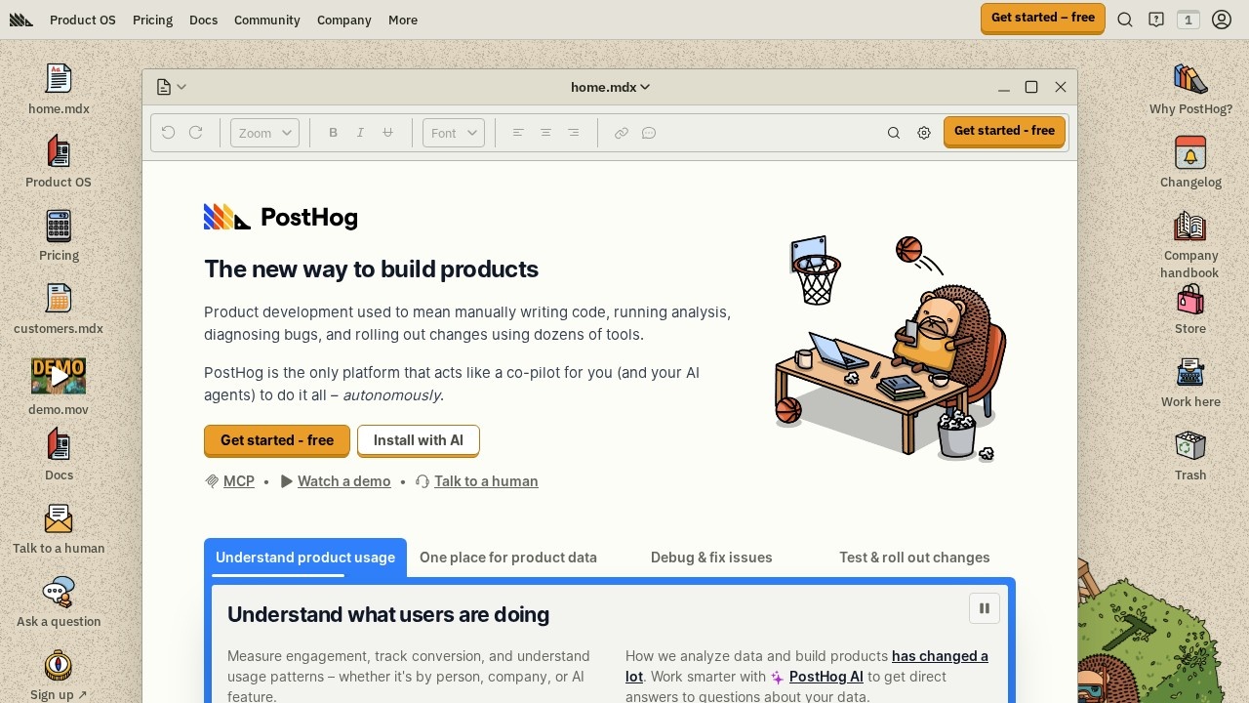Pause the feature slideshow
This screenshot has height=703, width=1249.
coord(985,608)
